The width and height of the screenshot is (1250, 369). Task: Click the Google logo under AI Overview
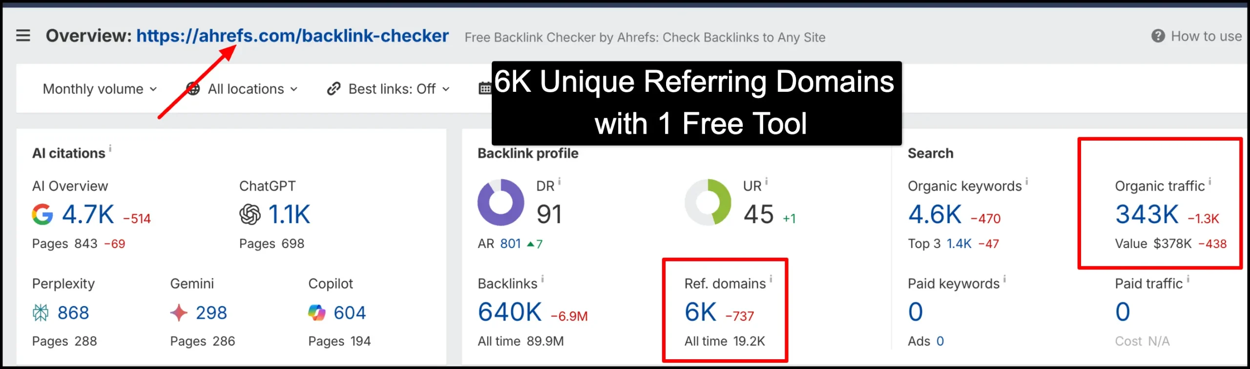click(42, 214)
